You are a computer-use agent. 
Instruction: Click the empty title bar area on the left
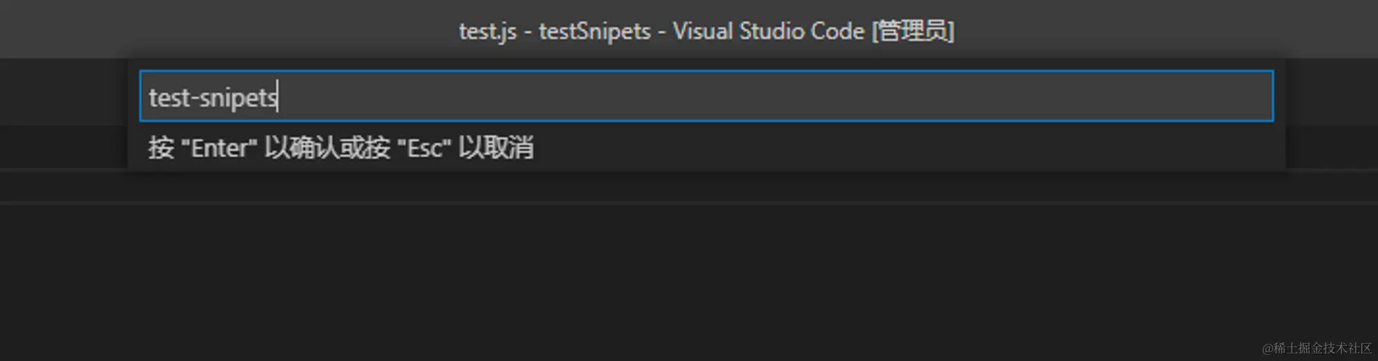tap(207, 29)
